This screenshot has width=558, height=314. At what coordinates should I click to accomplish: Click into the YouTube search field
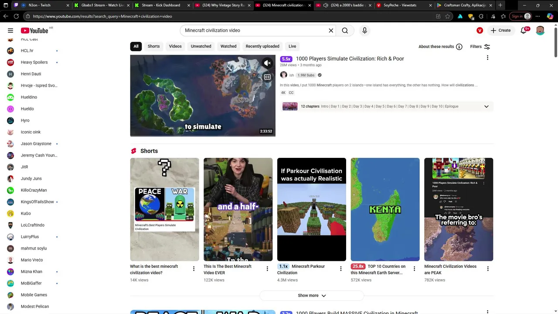click(x=255, y=31)
